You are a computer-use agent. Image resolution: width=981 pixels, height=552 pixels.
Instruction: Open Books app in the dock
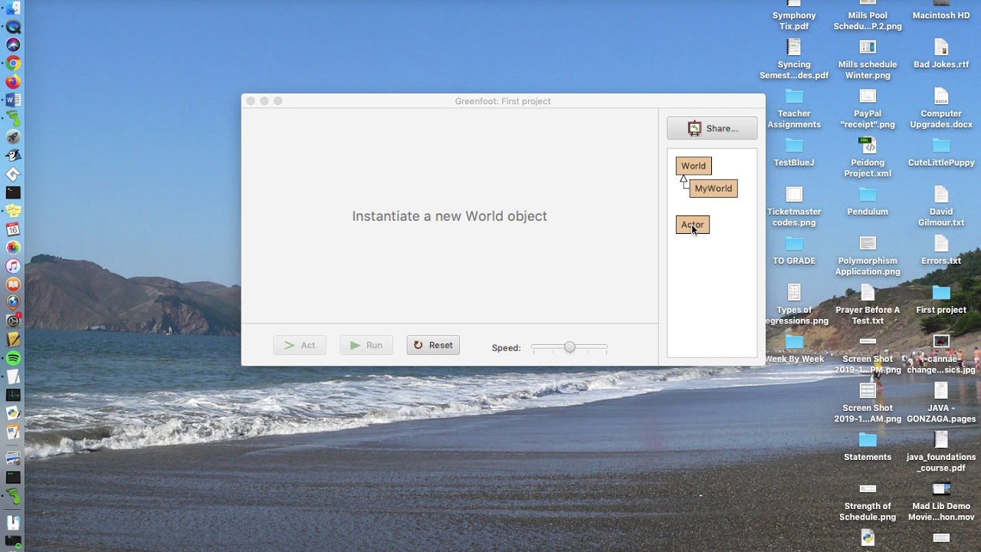pyautogui.click(x=13, y=284)
